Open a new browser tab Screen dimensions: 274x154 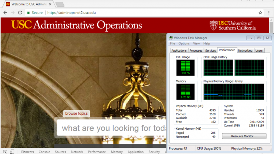(x=60, y=4)
